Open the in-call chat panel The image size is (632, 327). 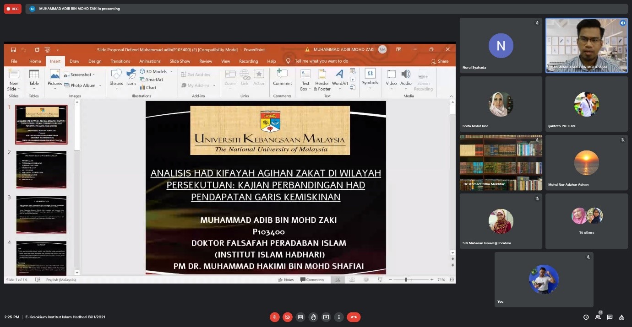pos(610,317)
